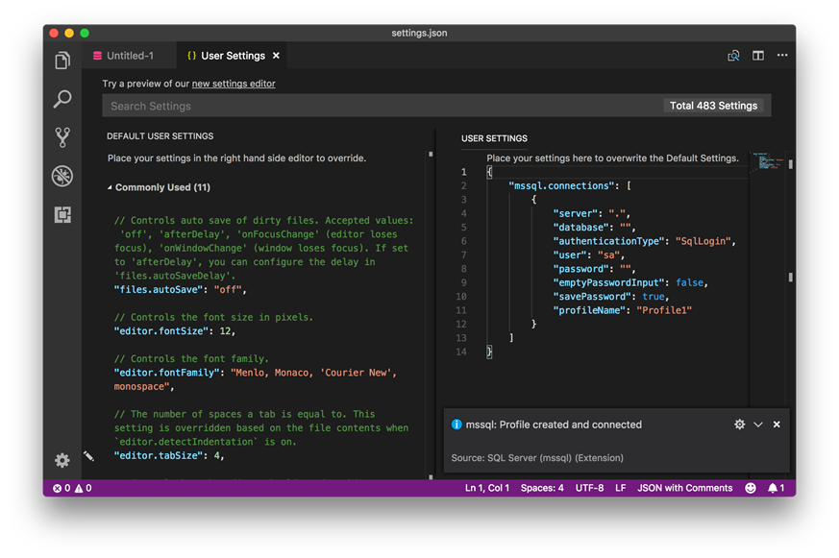This screenshot has height=558, width=839.
Task: Click the Open Changes icon in editor toolbar
Action: [x=733, y=56]
